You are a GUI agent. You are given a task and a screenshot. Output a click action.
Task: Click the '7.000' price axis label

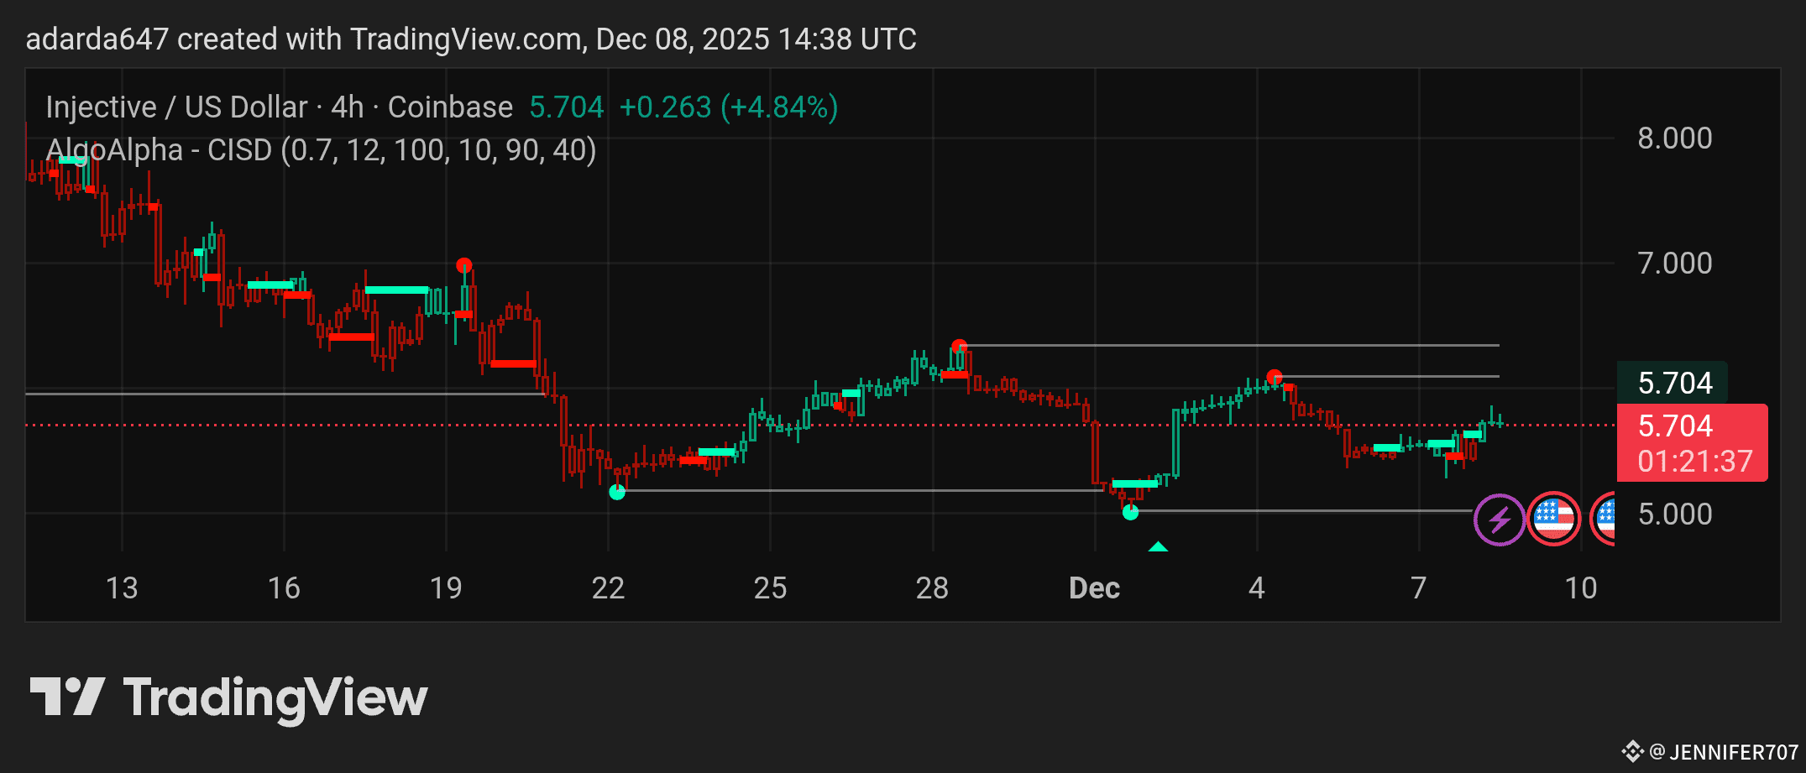[x=1675, y=264]
